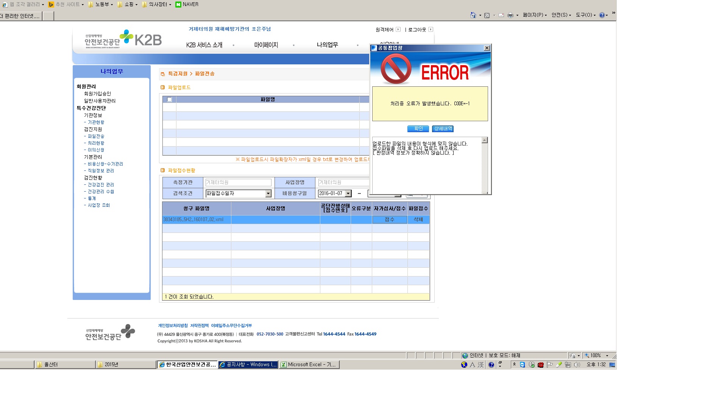This screenshot has height=409, width=727.
Task: Expand the 페이지(P) toolbar dropdown
Action: 535,15
